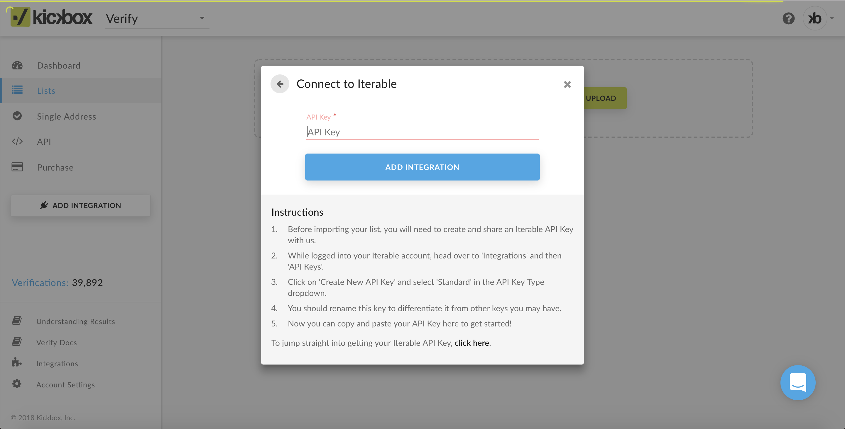This screenshot has height=429, width=845.
Task: Click the Verify Docs book icon
Action: [17, 342]
